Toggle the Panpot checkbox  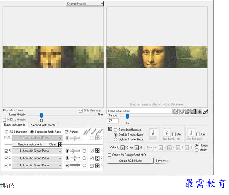pos(66,132)
